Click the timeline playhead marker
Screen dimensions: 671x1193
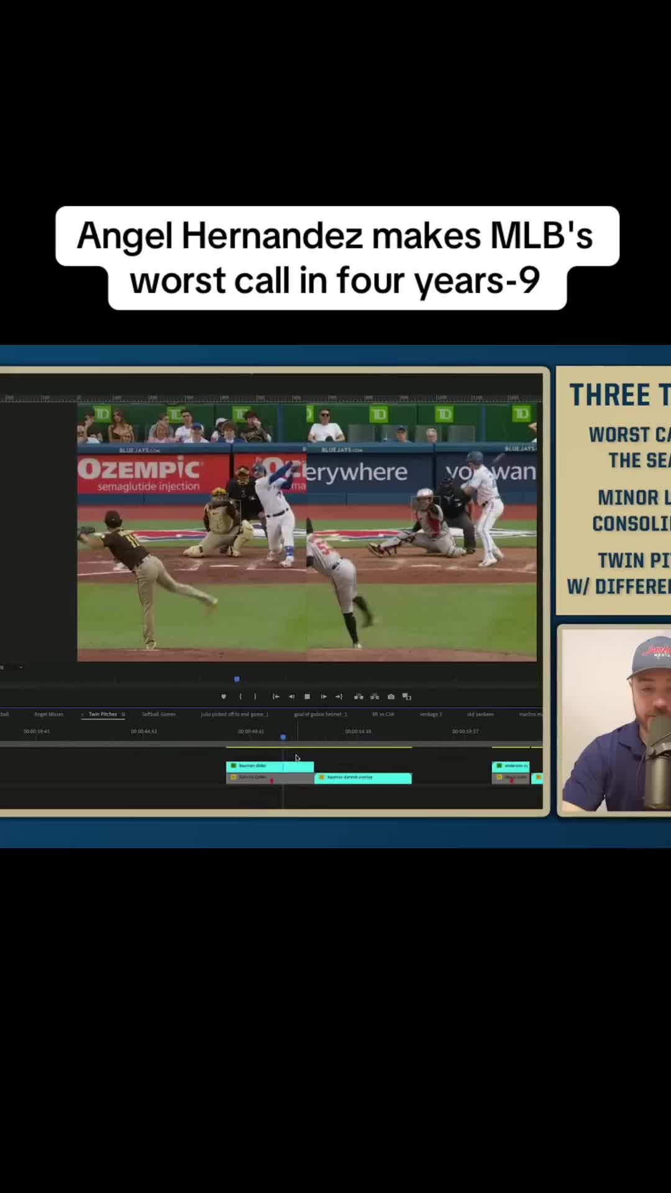(283, 737)
